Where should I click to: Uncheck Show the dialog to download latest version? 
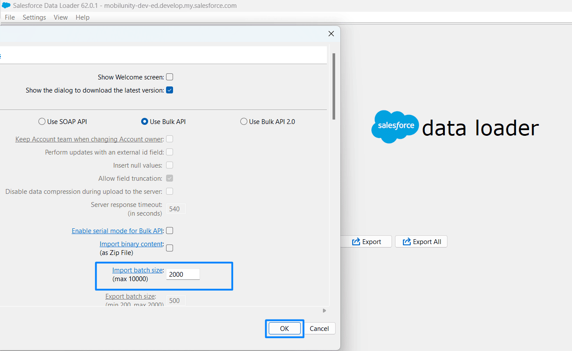click(170, 90)
